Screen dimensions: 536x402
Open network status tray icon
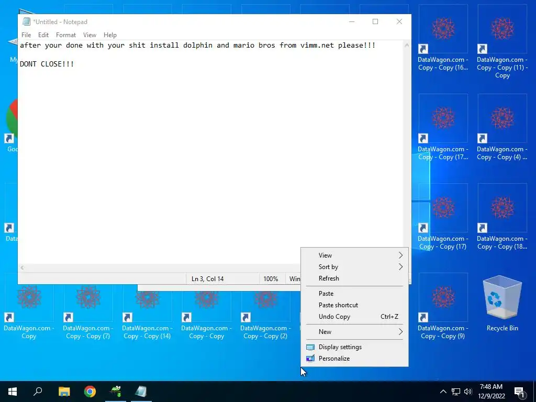456,392
